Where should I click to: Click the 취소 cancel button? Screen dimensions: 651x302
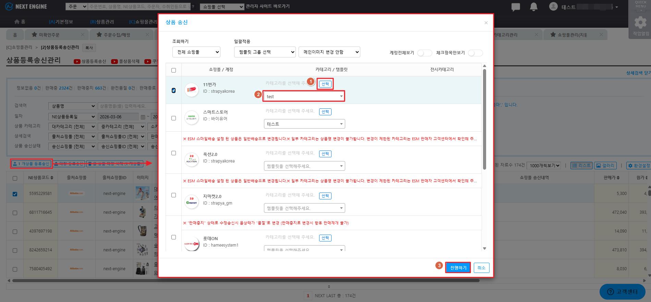tap(481, 268)
